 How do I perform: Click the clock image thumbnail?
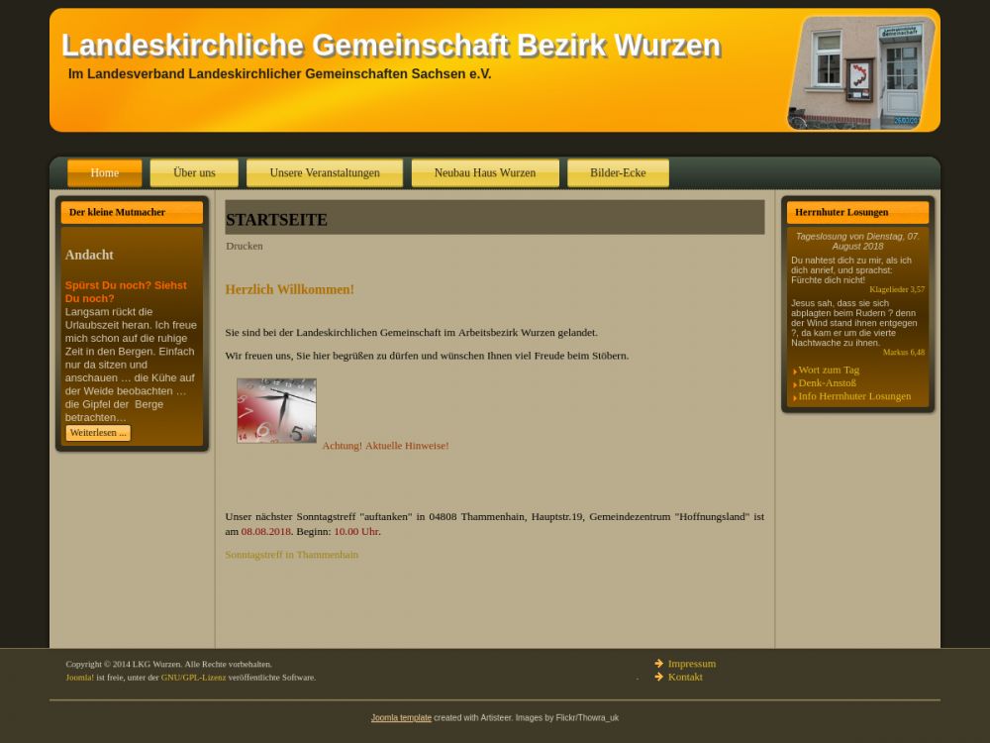(276, 410)
